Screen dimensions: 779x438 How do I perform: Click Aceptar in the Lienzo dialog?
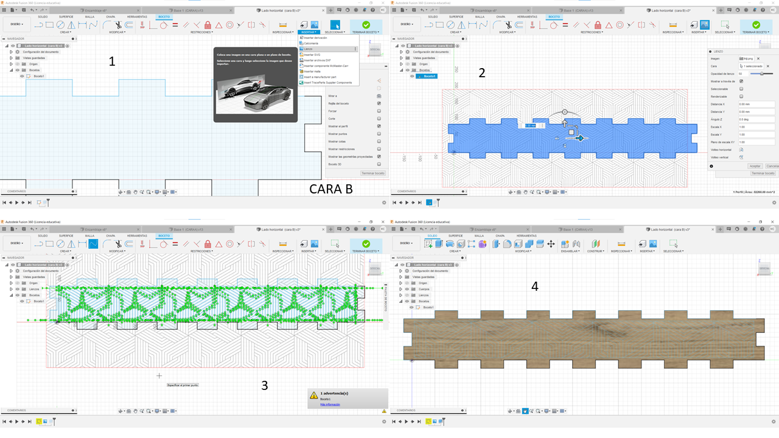click(755, 166)
